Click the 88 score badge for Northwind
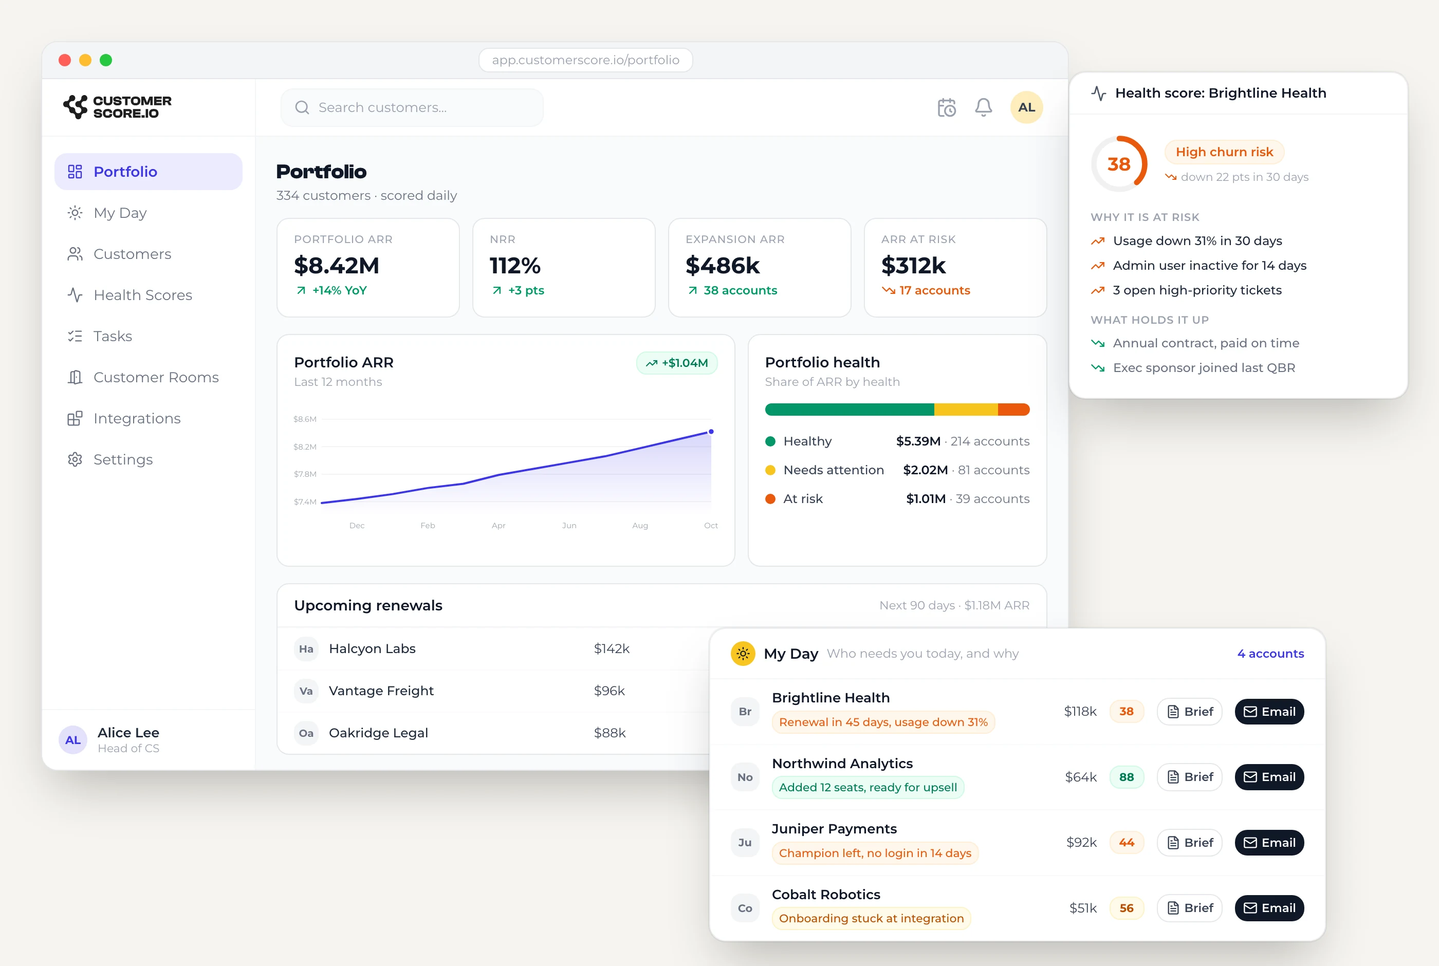This screenshot has height=966, width=1439. pyautogui.click(x=1126, y=777)
